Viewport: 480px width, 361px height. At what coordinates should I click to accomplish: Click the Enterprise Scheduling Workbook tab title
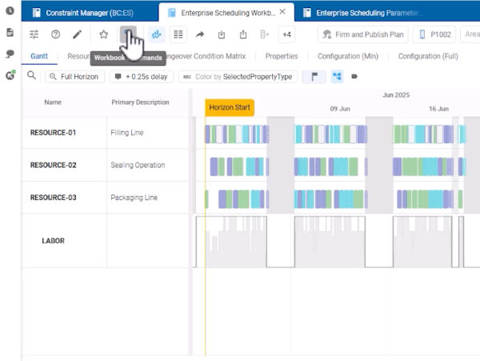click(x=228, y=13)
